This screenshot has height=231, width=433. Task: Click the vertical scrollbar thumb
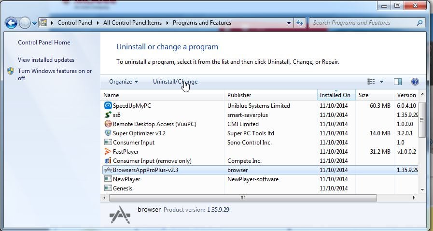pos(422,120)
